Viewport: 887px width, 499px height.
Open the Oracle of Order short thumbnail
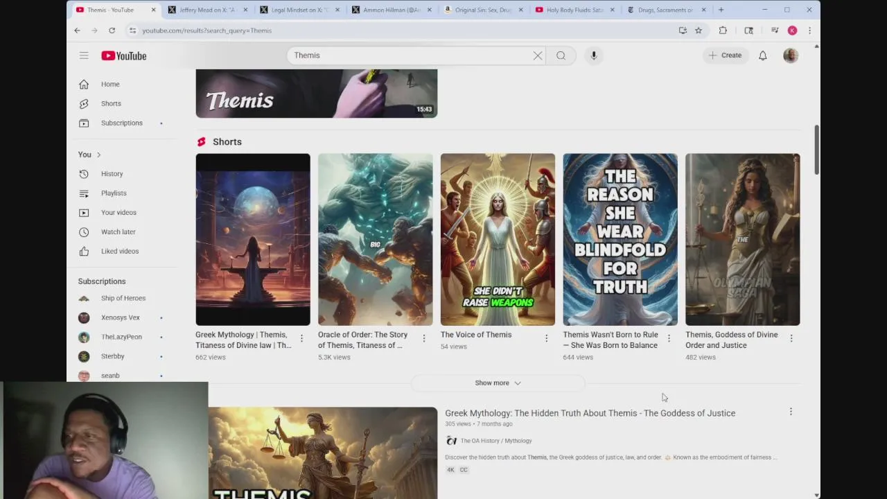(x=376, y=240)
